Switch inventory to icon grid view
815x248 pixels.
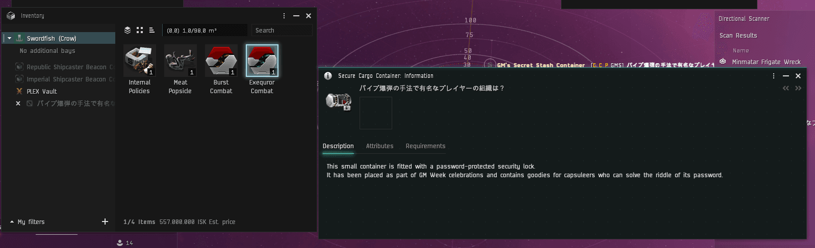(140, 31)
